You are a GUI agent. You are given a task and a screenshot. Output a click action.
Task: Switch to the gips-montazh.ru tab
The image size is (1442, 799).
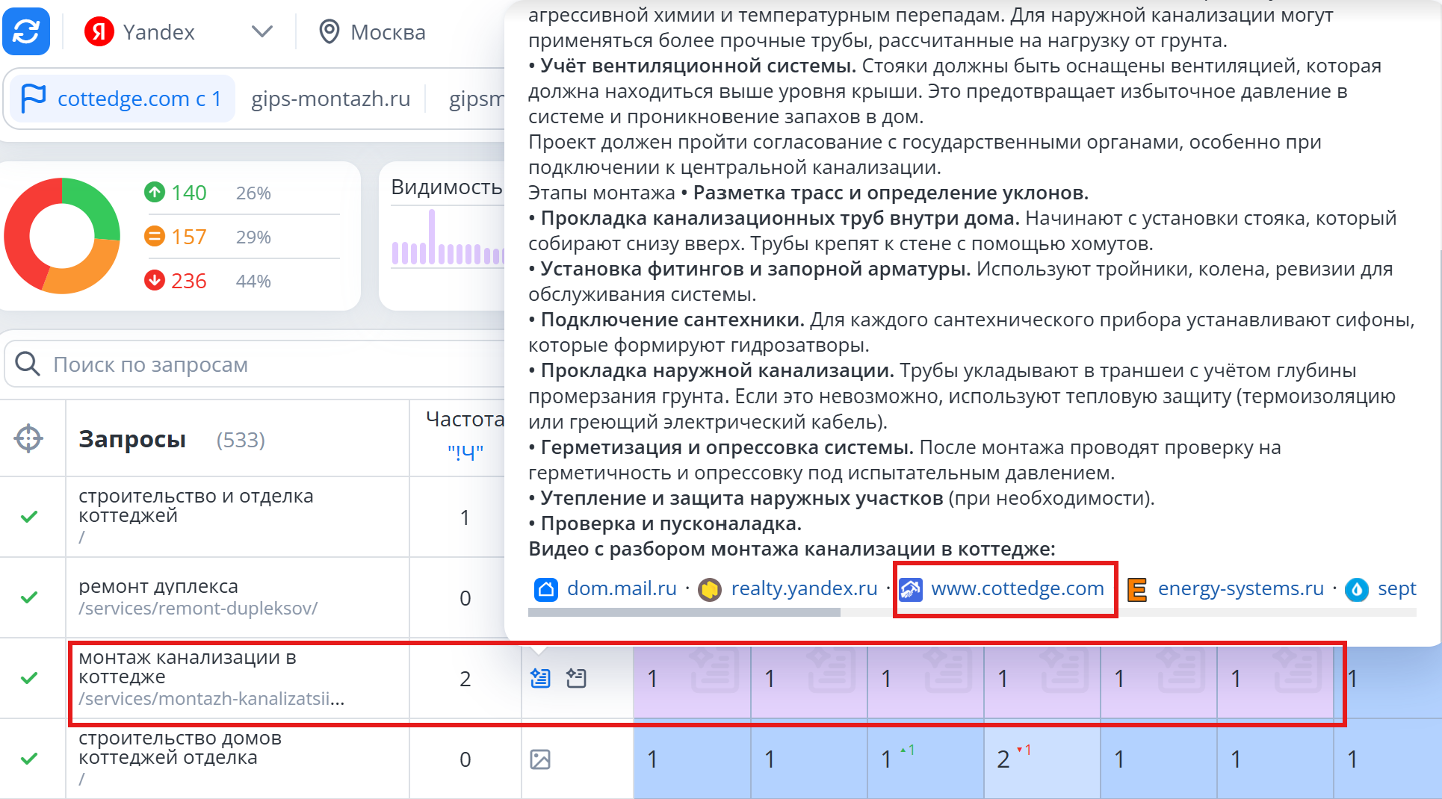coord(331,99)
